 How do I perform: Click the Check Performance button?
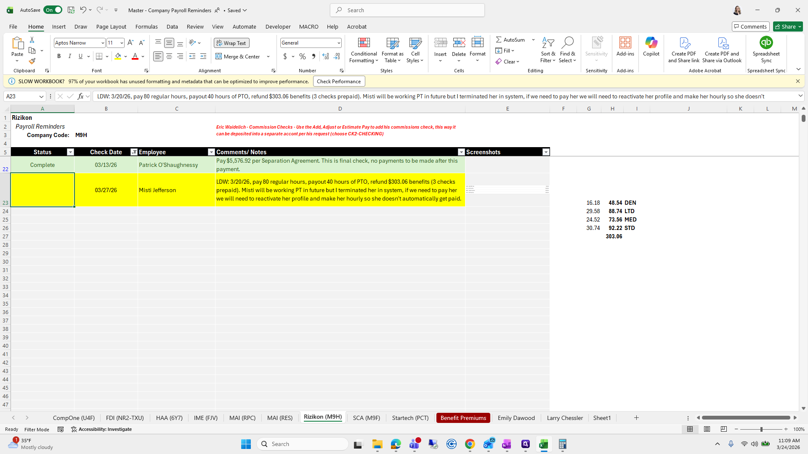tap(339, 82)
